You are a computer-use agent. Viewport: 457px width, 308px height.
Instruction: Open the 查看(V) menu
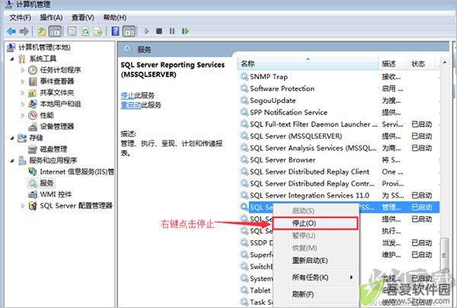pyautogui.click(x=83, y=18)
